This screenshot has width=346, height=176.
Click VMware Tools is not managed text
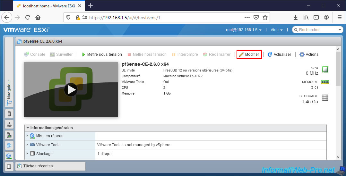pyautogui.click(x=134, y=145)
